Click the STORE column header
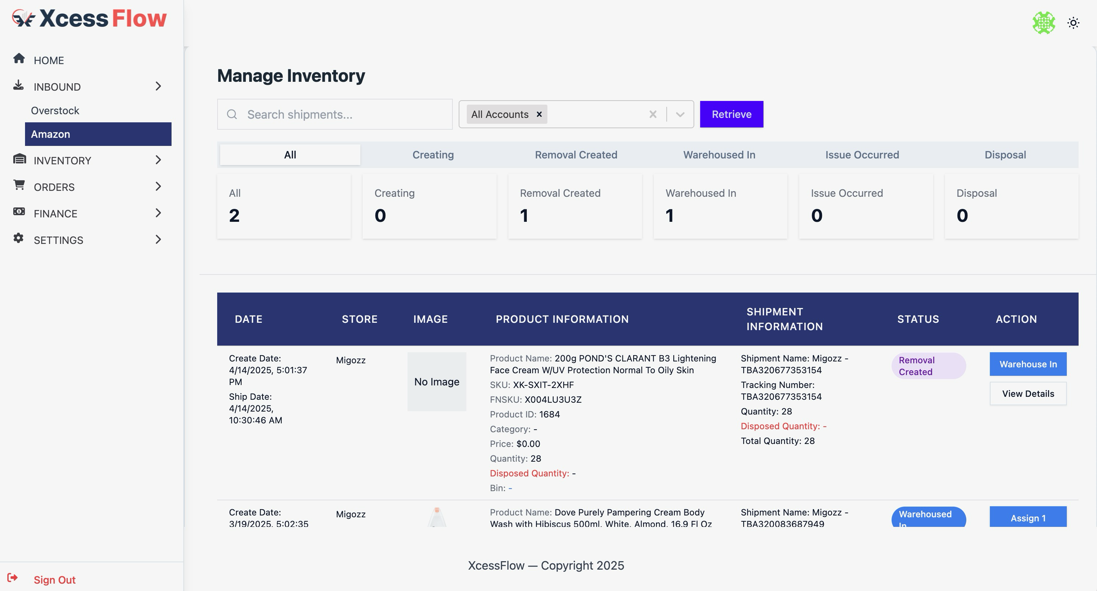This screenshot has height=591, width=1097. coord(359,319)
